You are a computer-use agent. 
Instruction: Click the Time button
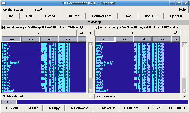128,16
